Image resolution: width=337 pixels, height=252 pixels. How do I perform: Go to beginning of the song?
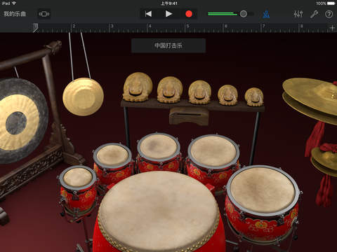pos(148,14)
